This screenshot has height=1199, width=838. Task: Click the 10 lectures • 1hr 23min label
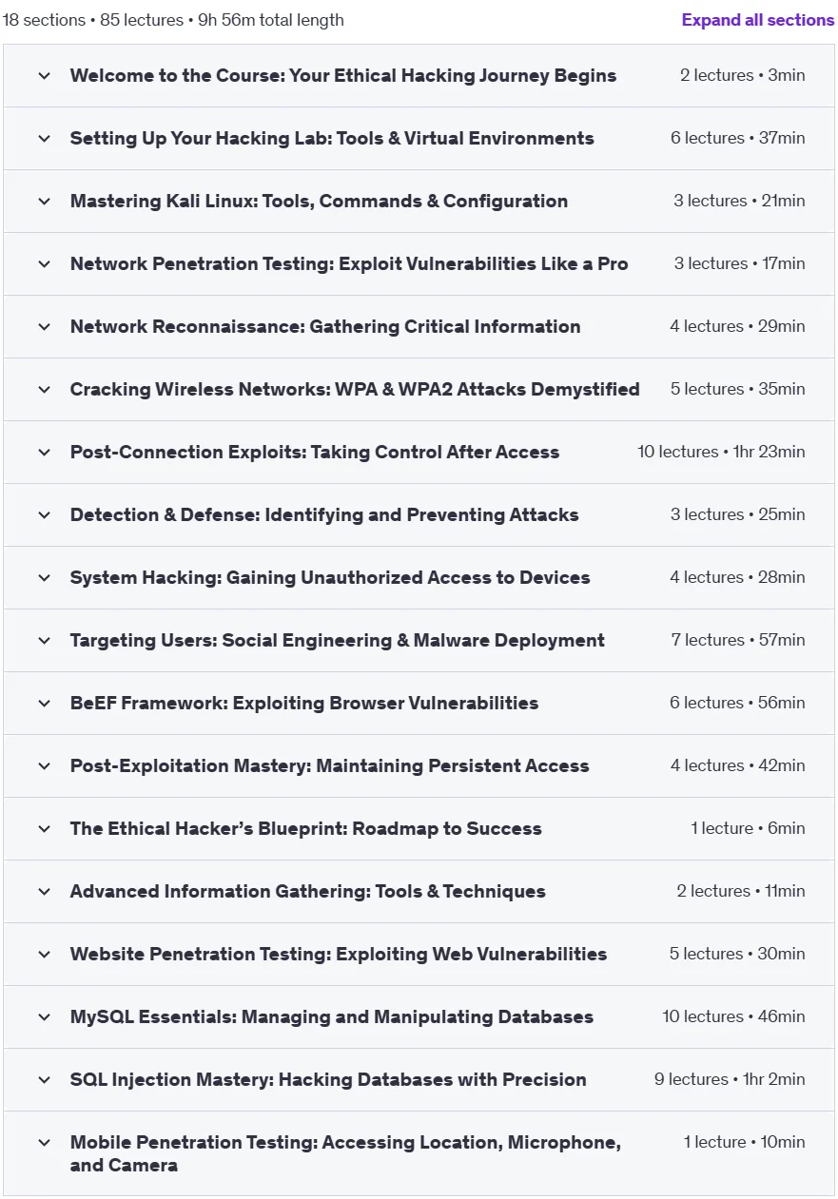pos(721,452)
